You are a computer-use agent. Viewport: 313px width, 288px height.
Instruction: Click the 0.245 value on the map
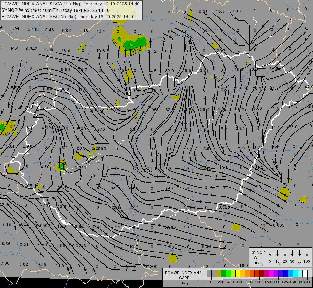205,168
